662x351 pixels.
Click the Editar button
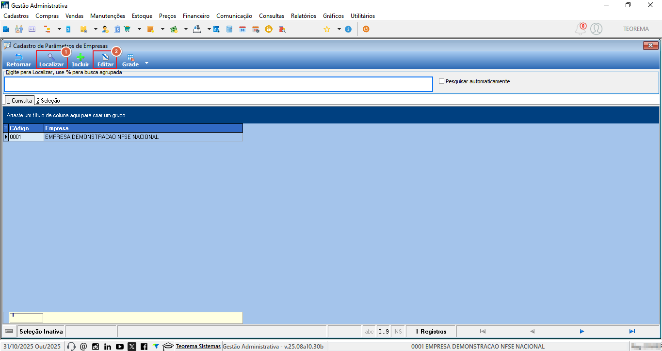tap(105, 60)
